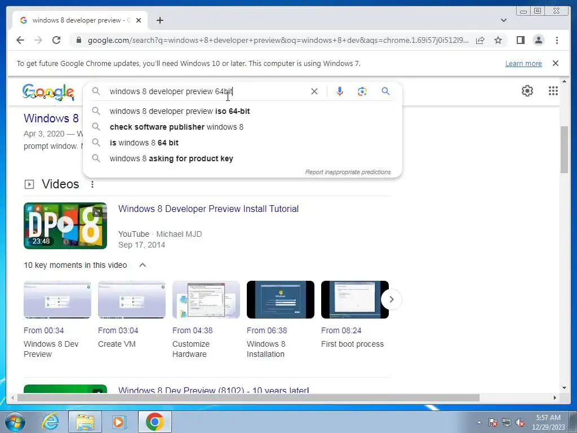Open Windows Explorer from the taskbar
Image resolution: width=577 pixels, height=433 pixels.
coord(85,422)
